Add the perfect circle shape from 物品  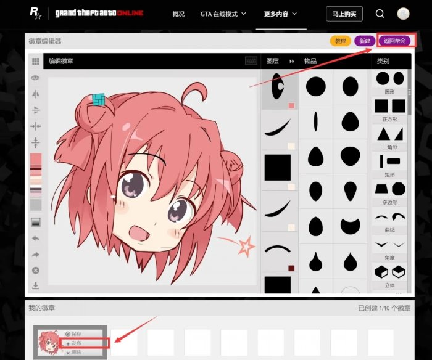316,86
